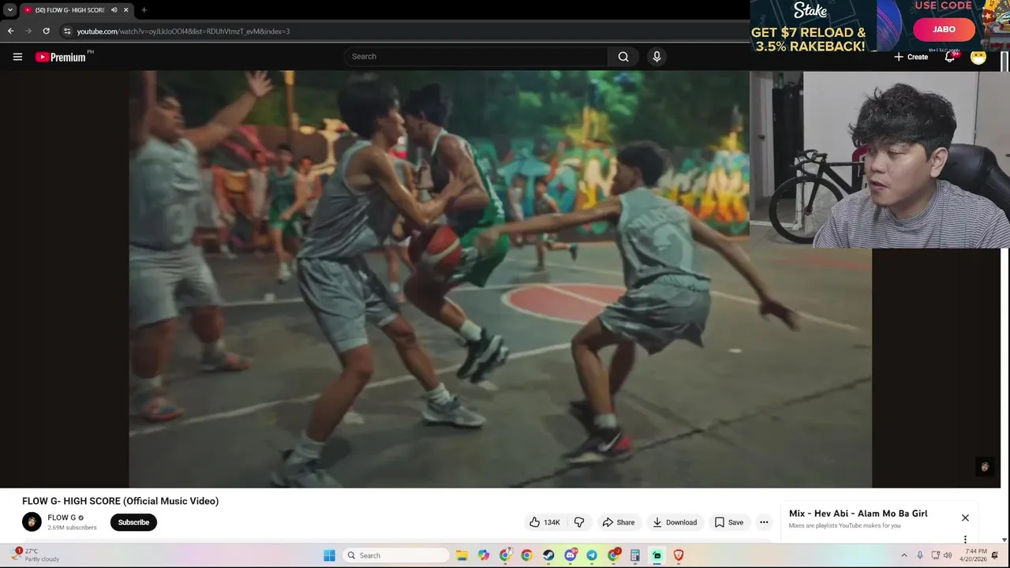1010x568 pixels.
Task: Open File Explorer from the taskbar
Action: (462, 555)
